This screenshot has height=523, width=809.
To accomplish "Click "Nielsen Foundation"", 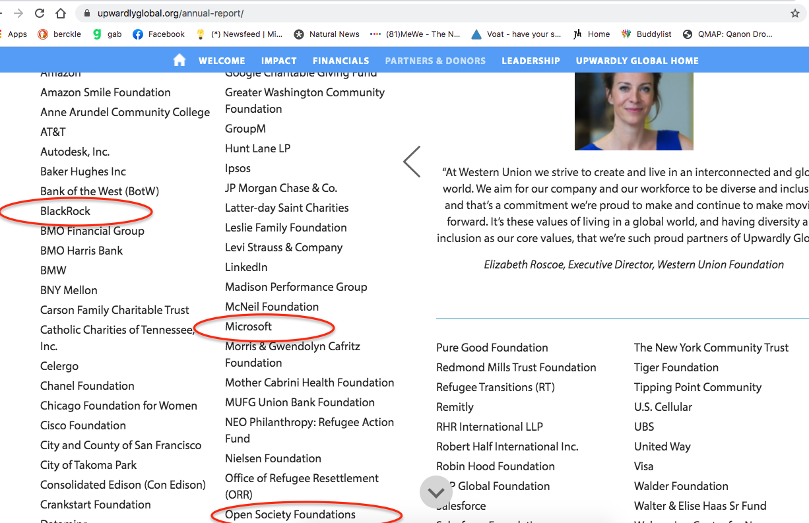I will 273,458.
